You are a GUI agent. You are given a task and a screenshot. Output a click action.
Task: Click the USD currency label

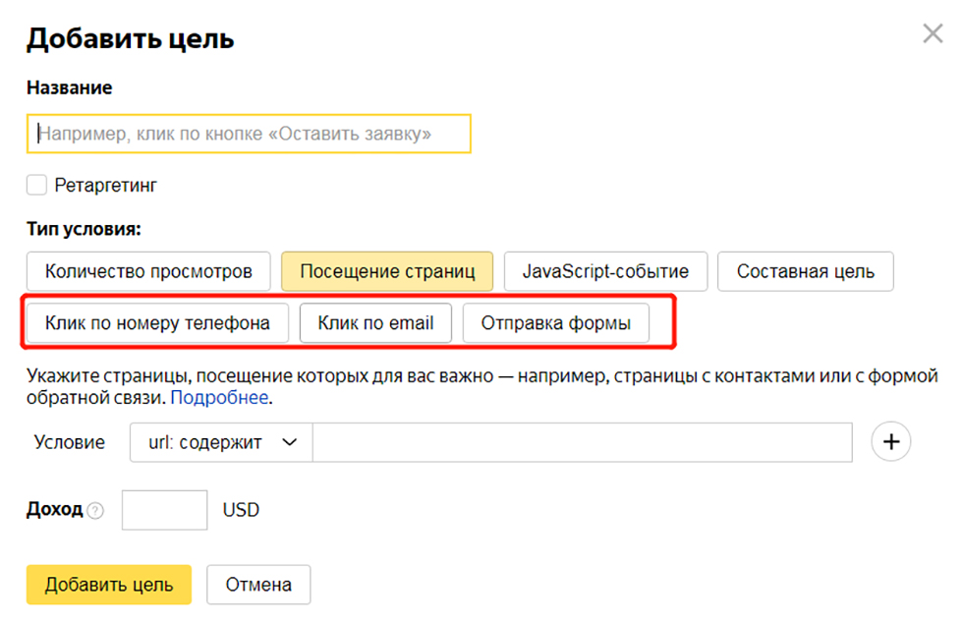pyautogui.click(x=241, y=510)
